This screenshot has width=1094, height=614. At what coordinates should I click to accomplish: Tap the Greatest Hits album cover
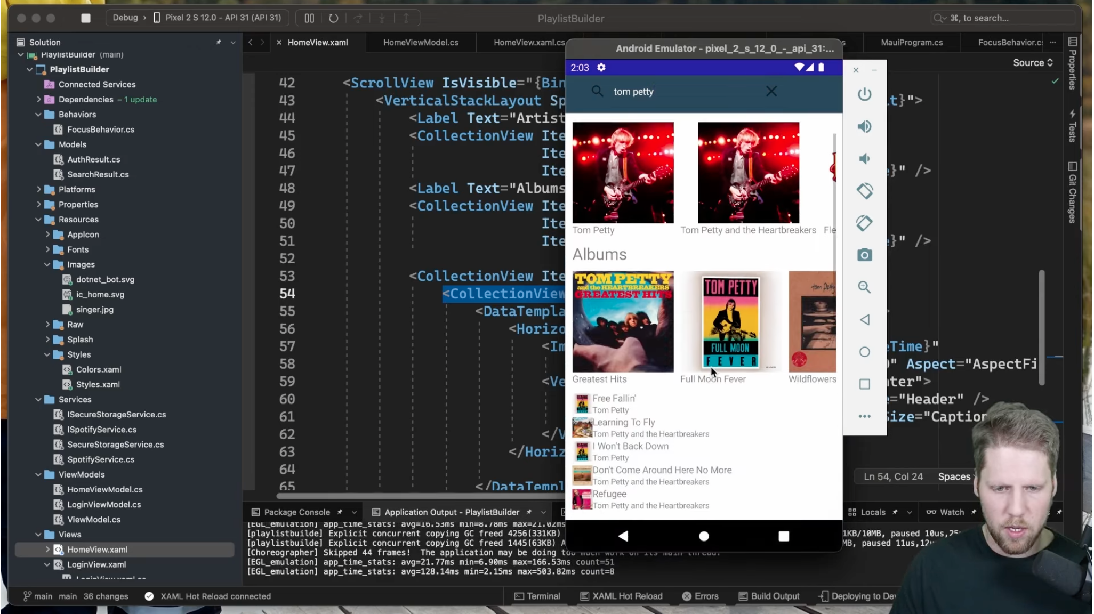click(623, 321)
